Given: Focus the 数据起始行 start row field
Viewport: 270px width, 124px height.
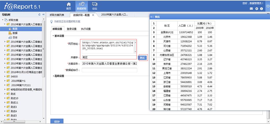Looking at the screenshot, I should [109, 70].
